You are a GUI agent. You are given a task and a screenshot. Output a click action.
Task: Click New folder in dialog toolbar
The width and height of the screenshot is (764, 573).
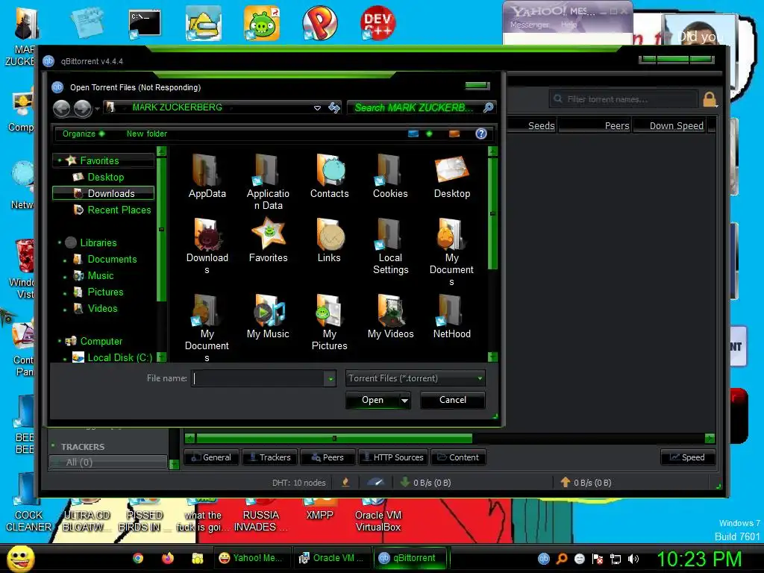147,134
